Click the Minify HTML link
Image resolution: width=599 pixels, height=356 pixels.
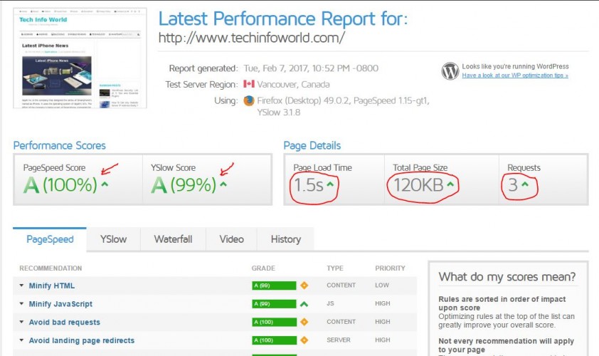click(x=52, y=286)
